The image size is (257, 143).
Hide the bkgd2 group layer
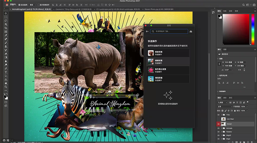pos(218,135)
